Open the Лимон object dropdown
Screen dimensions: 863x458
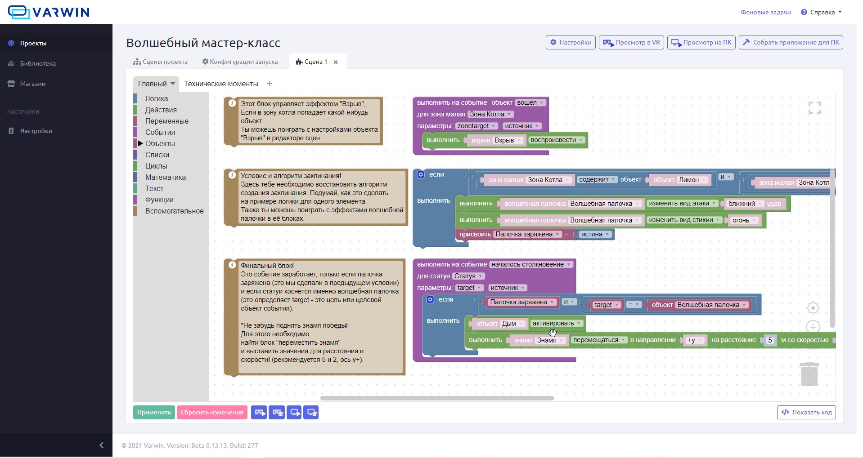point(693,180)
